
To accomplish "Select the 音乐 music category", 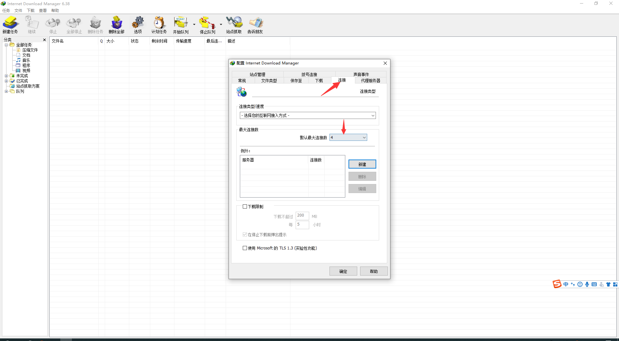I will (26, 60).
